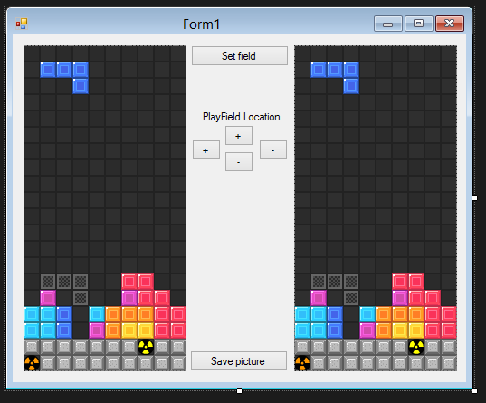This screenshot has width=486, height=403.
Task: Click the Save picture button
Action: coord(239,361)
